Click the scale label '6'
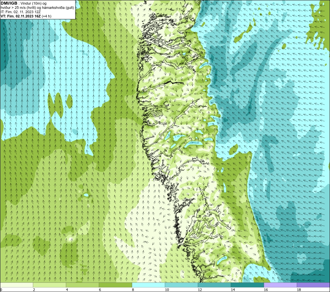Viewport: 330px width, 292px height. (x=100, y=290)
